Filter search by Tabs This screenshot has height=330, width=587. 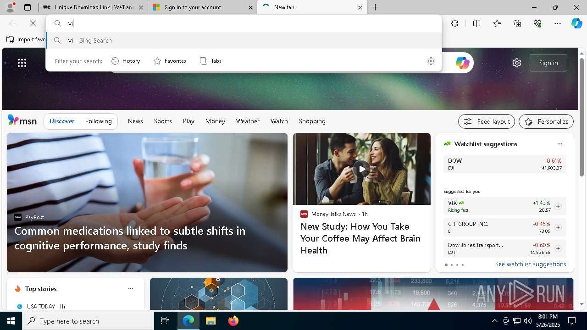click(x=211, y=61)
